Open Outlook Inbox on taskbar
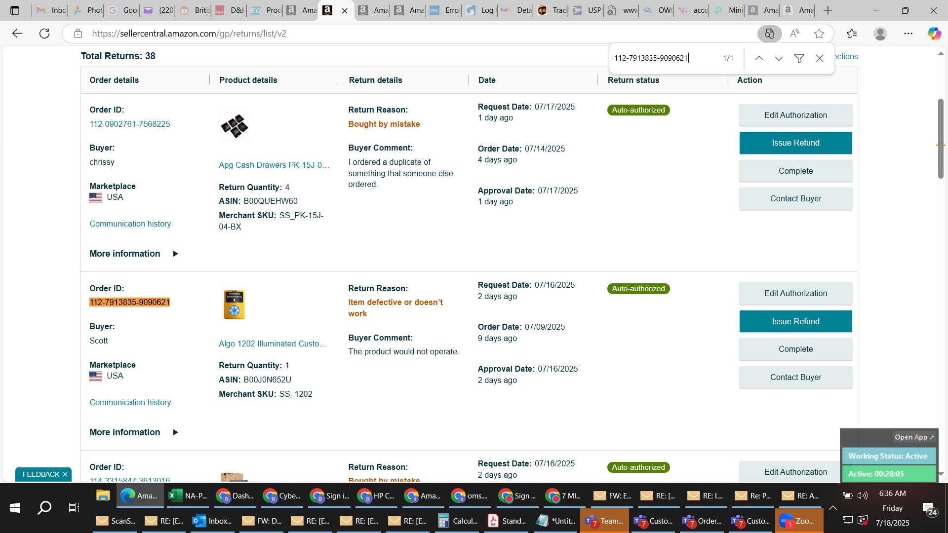948x533 pixels. pyautogui.click(x=212, y=521)
